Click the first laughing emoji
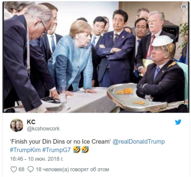Screen dimensions: 191x177 (x=77, y=150)
